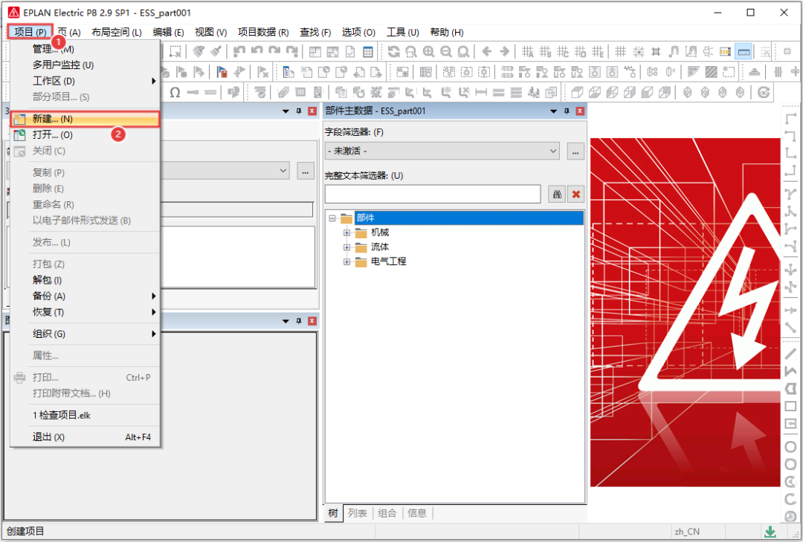Select the rectangle drawing tool on right toolbar
The width and height of the screenshot is (803, 542).
click(791, 406)
